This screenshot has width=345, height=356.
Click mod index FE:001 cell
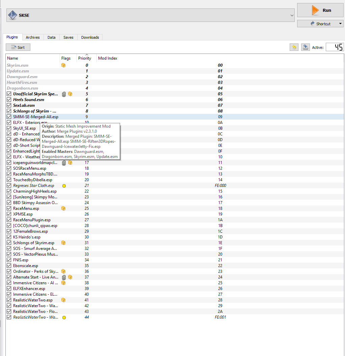click(220, 317)
